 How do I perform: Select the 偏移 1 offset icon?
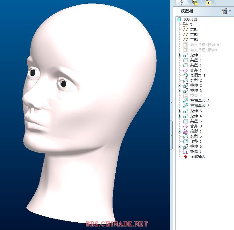coord(185,141)
